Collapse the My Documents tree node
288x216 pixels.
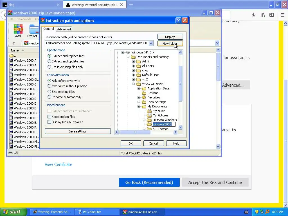point(139,106)
